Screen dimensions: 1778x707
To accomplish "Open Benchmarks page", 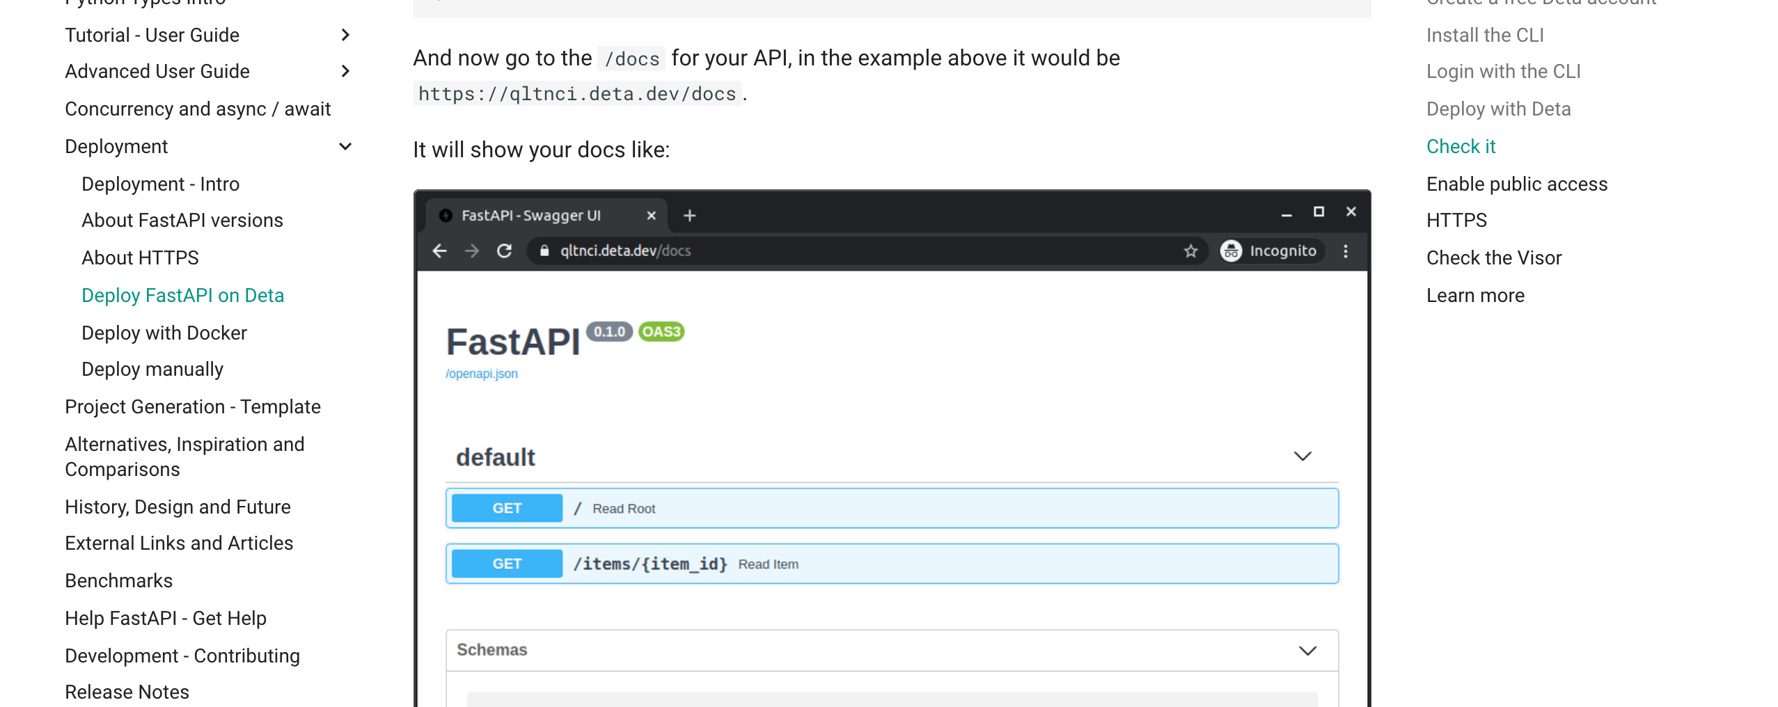I will 118,580.
